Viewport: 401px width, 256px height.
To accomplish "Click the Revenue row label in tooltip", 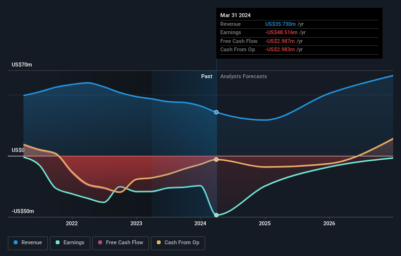I will tap(231, 24).
